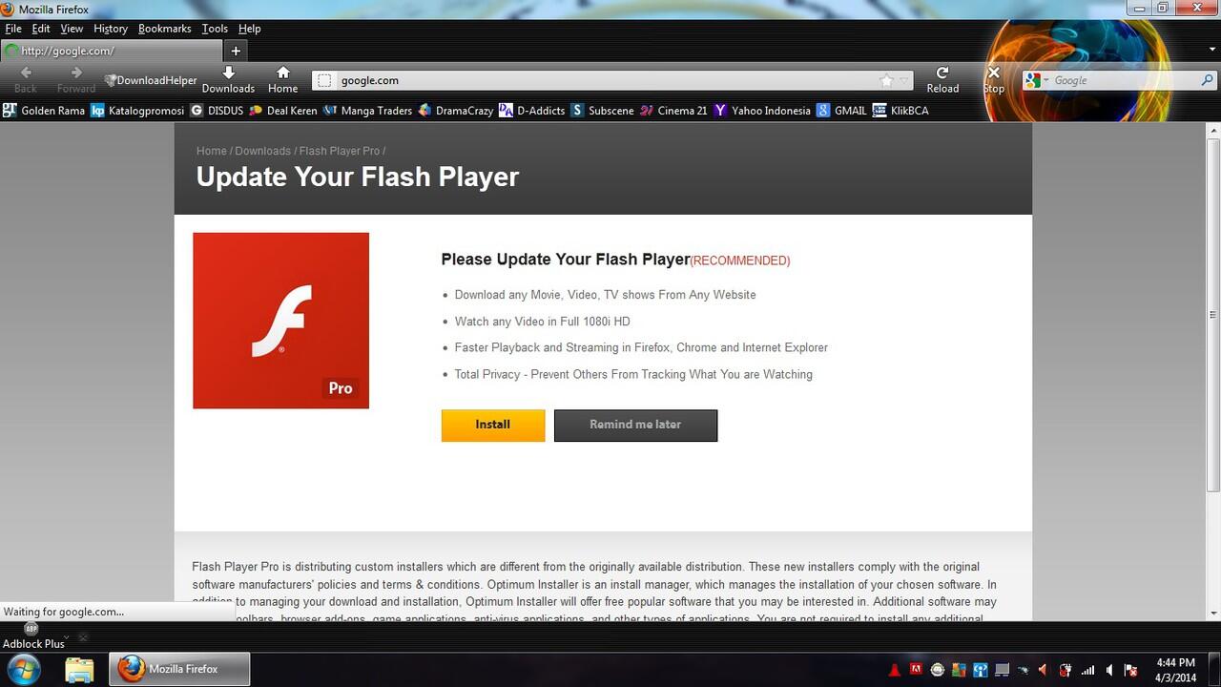The image size is (1221, 687).
Task: Open the Edit menu
Action: (41, 29)
